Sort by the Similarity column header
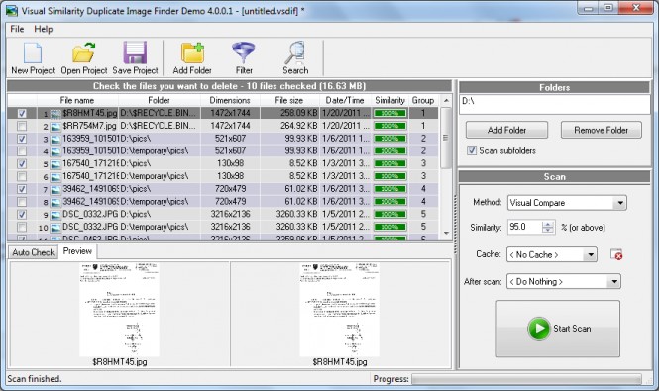This screenshot has height=391, width=659. pyautogui.click(x=389, y=100)
